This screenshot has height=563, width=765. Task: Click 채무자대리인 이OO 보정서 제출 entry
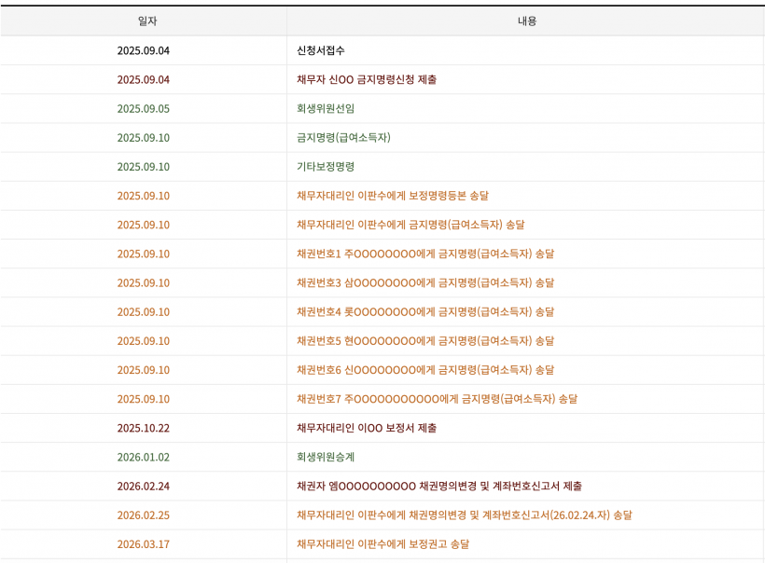[367, 428]
